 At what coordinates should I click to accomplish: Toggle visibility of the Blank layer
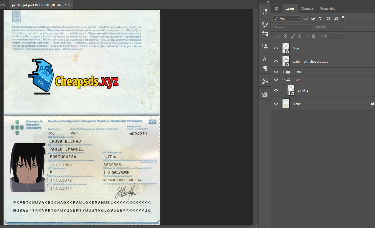pos(276,104)
